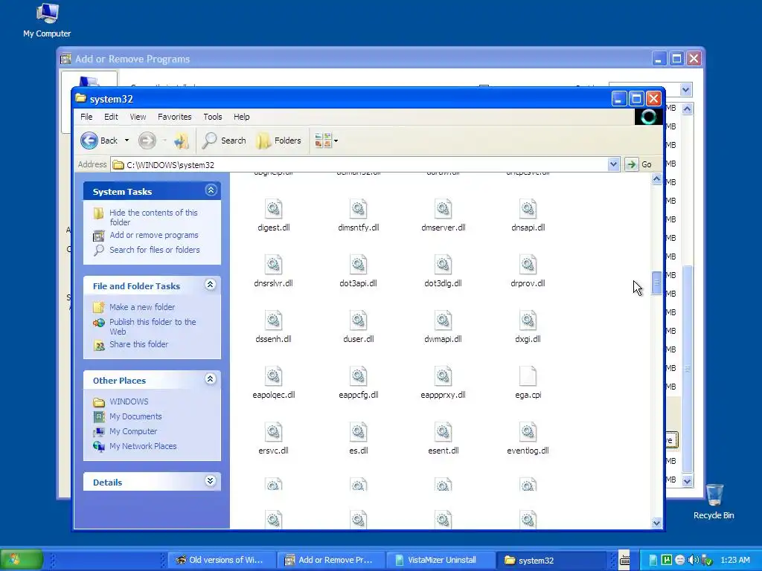Click Hide the contents of this folder
Viewport: 762px width, 571px height.
(153, 217)
